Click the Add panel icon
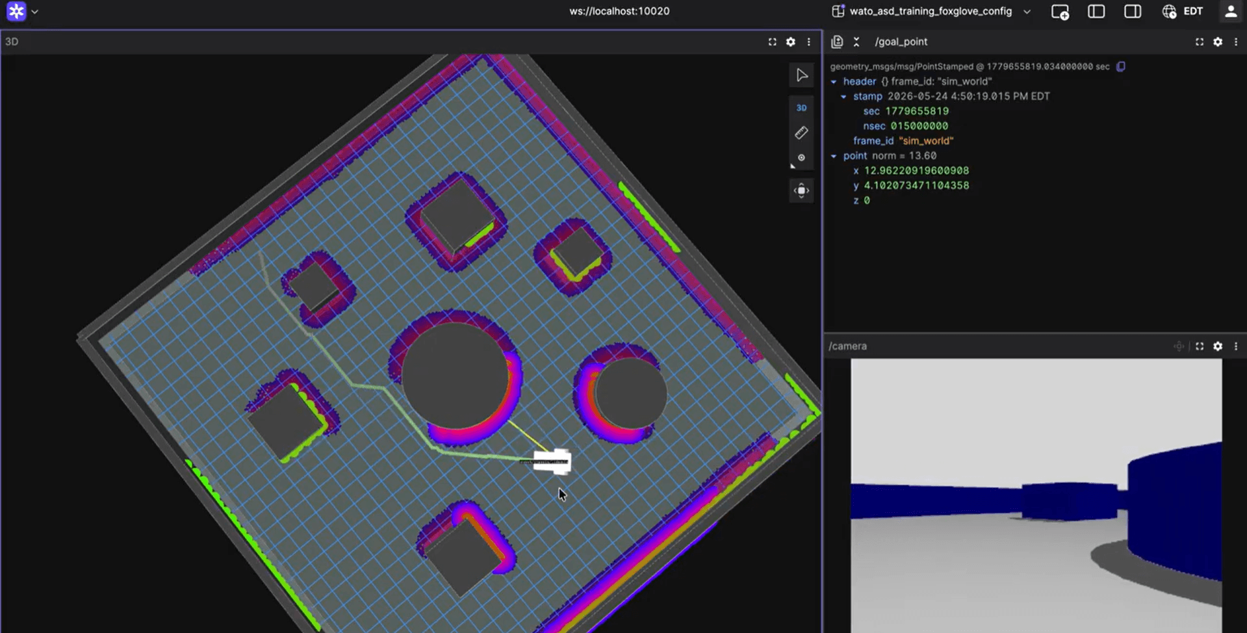1247x633 pixels. point(1060,12)
